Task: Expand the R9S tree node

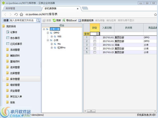Action: tap(52, 36)
